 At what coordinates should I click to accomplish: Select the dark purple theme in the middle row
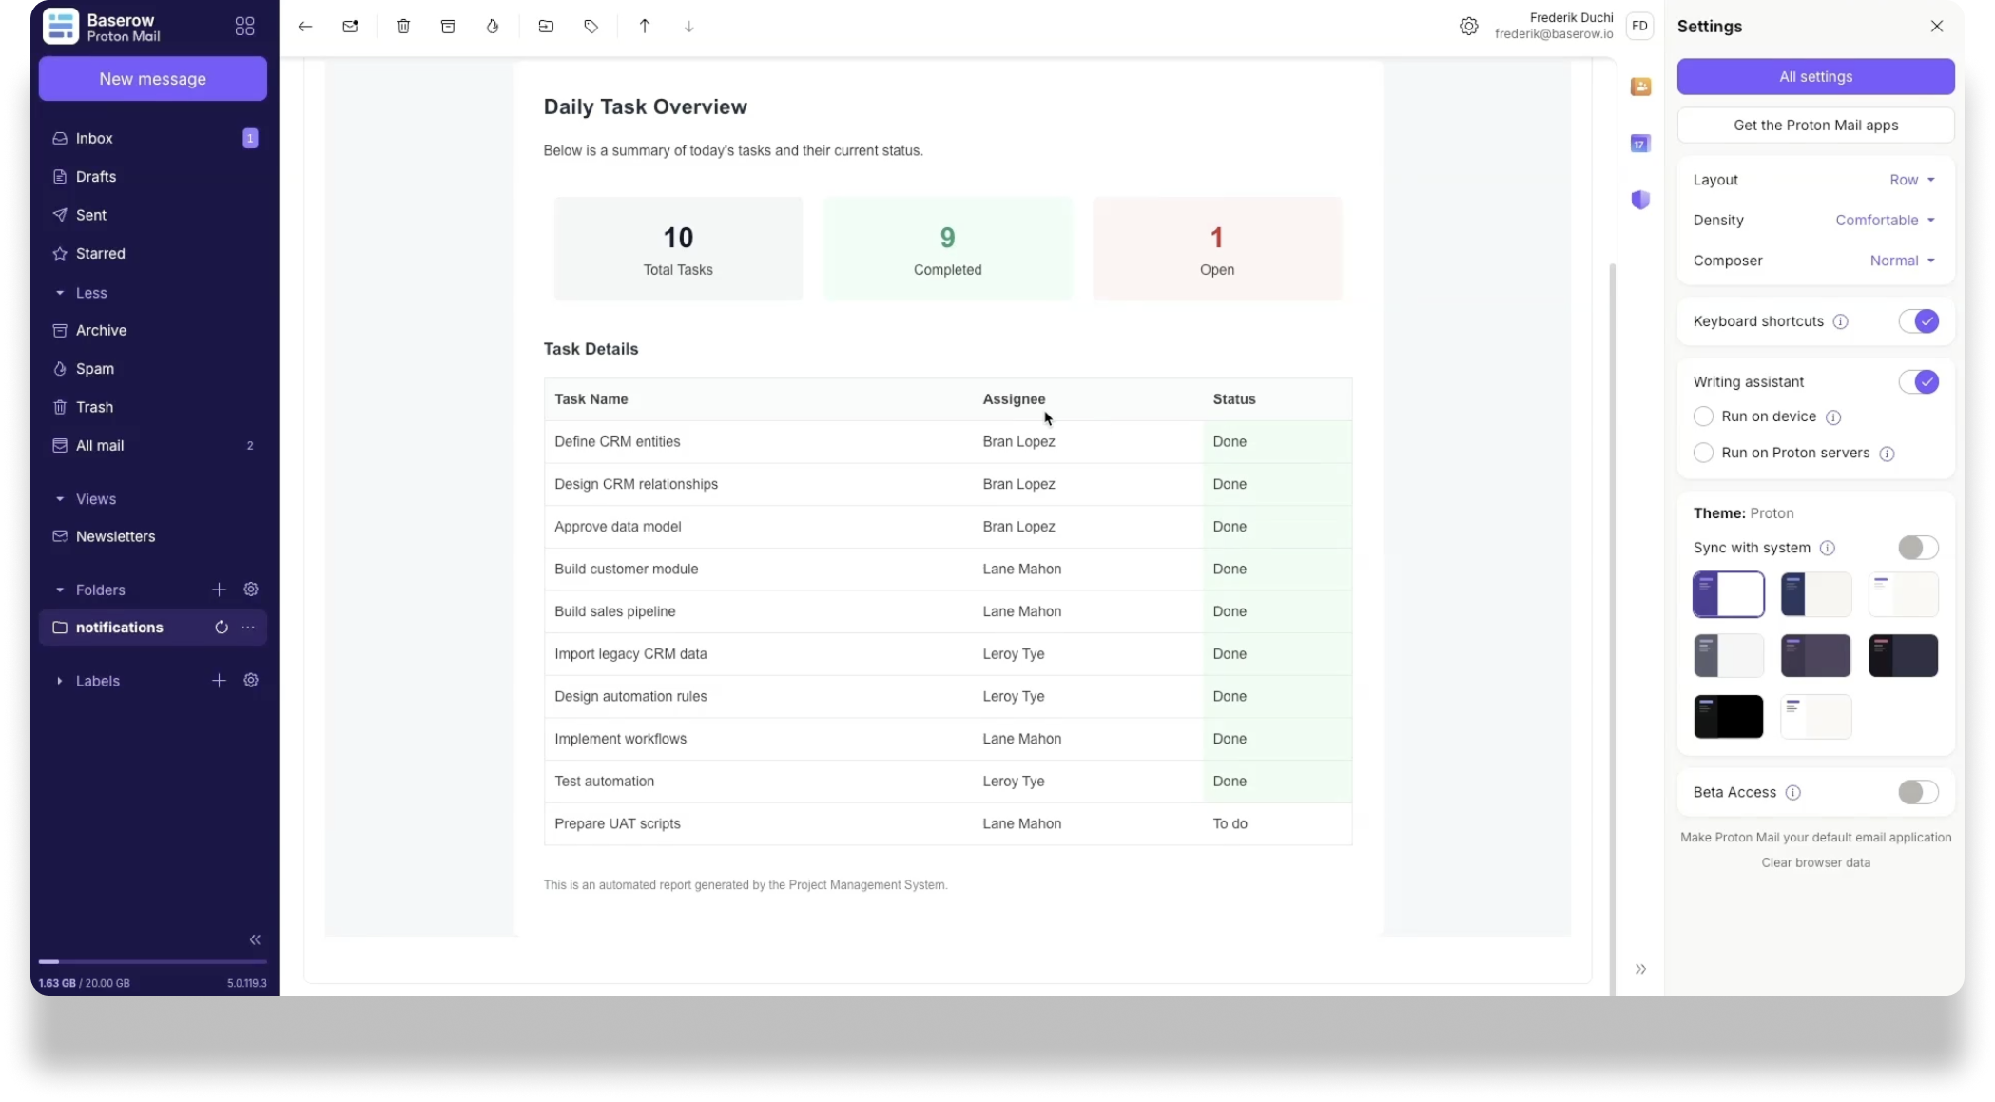[1815, 656]
